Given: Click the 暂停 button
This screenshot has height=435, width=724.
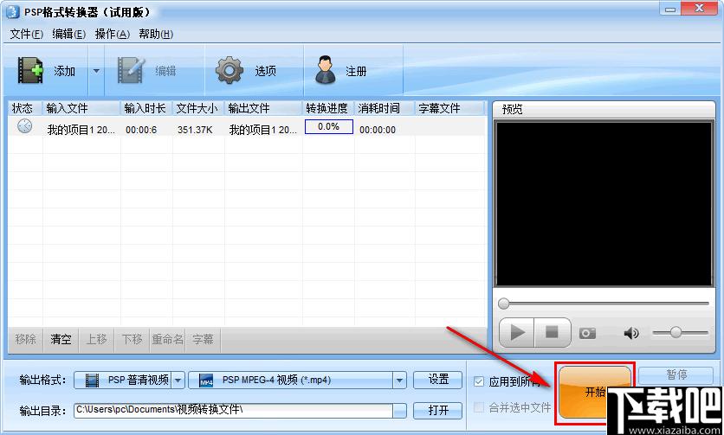Looking at the screenshot, I should coord(677,374).
